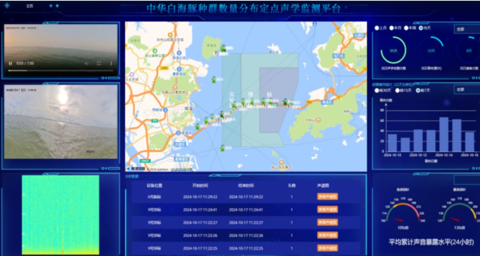Viewport: 480px width, 256px height.
Task: Expand the 全部 dropdown above the bar chart
Action: pyautogui.click(x=466, y=89)
